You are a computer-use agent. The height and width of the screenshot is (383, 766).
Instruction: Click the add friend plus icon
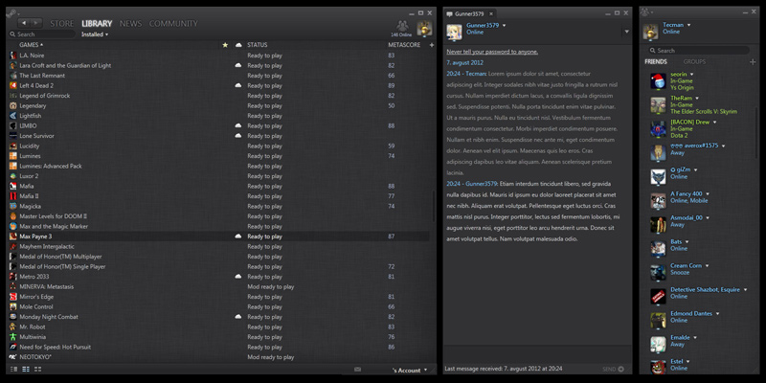tap(753, 61)
